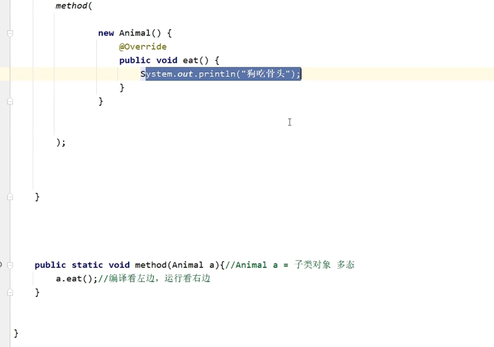Collapse the 'public static void method' fold marker
The image size is (494, 347).
pyautogui.click(x=10, y=265)
